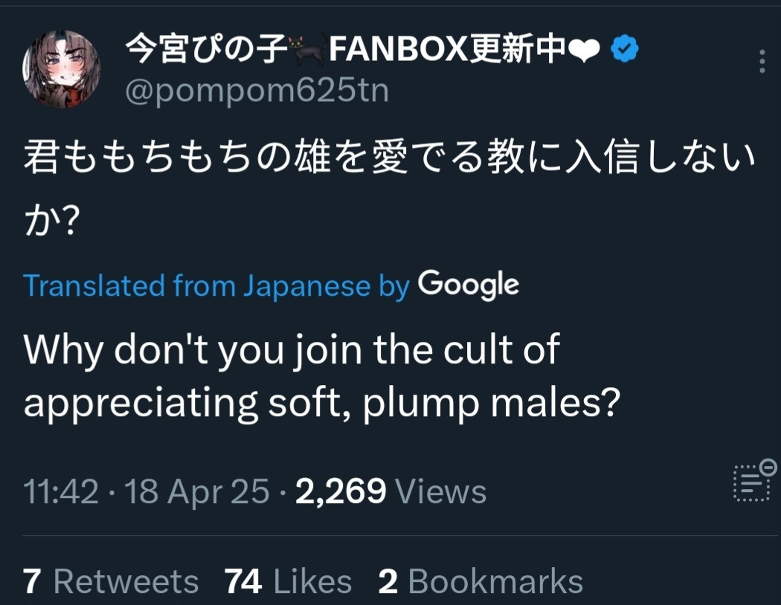Select the English translated tweet text
This screenshot has height=605, width=781.
[x=321, y=375]
